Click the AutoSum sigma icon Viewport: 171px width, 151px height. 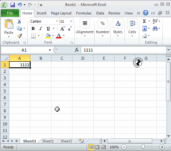point(144,21)
